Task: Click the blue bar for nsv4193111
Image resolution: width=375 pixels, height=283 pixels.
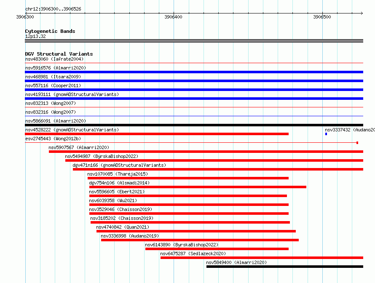Action: [194, 99]
